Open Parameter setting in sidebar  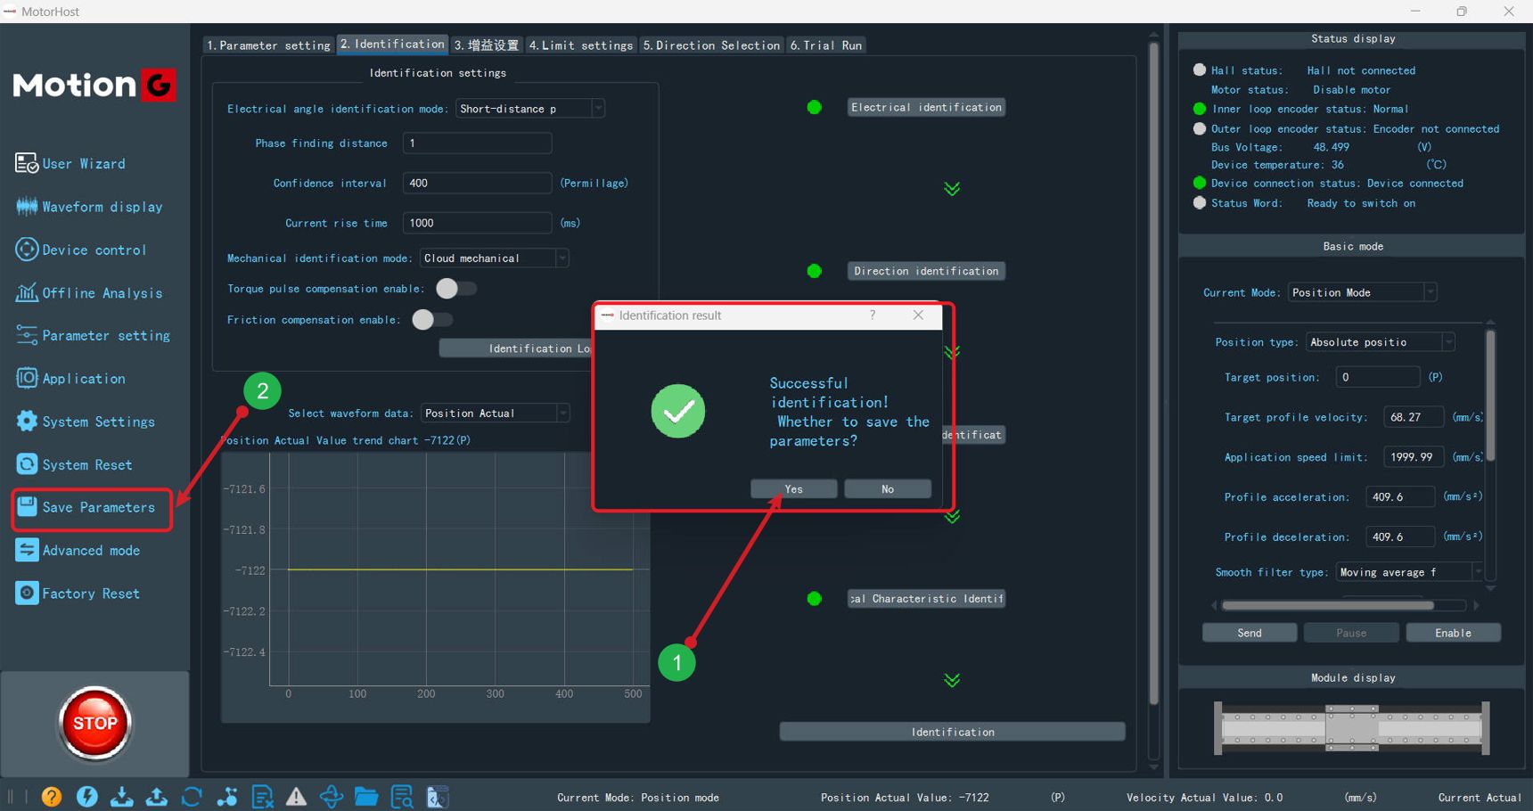(x=93, y=336)
